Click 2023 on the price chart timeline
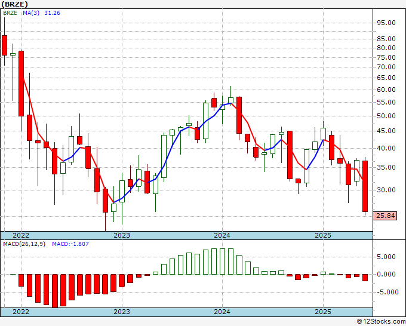 (x=122, y=235)
